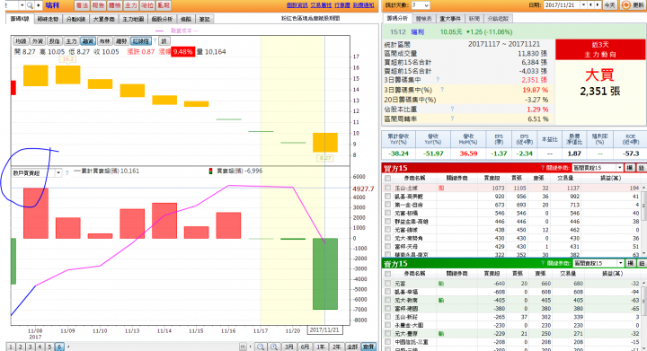
Task: Click the last small button in the 買方15 header
Action: (x=642, y=168)
